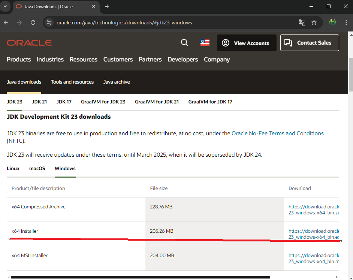Open Company menu
Image resolution: width=353 pixels, height=280 pixels.
(217, 60)
